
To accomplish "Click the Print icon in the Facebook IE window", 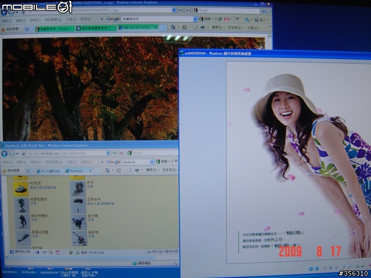I will pos(137,170).
